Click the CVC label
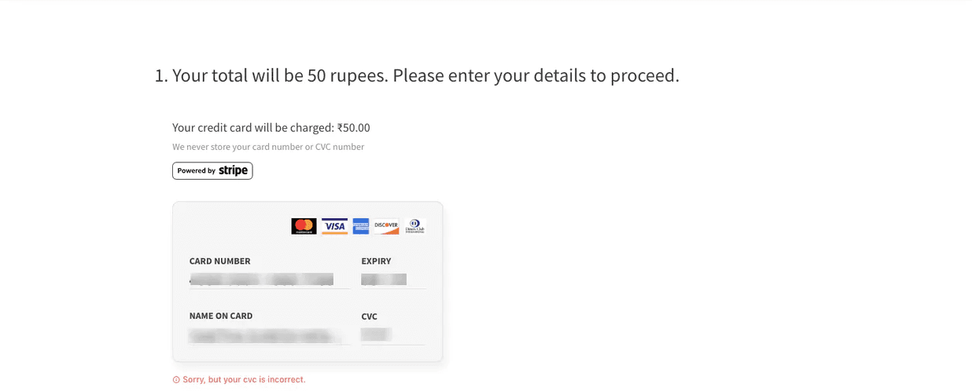 click(x=369, y=316)
